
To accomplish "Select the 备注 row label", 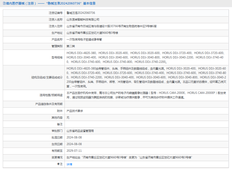I will pos(60,124).
